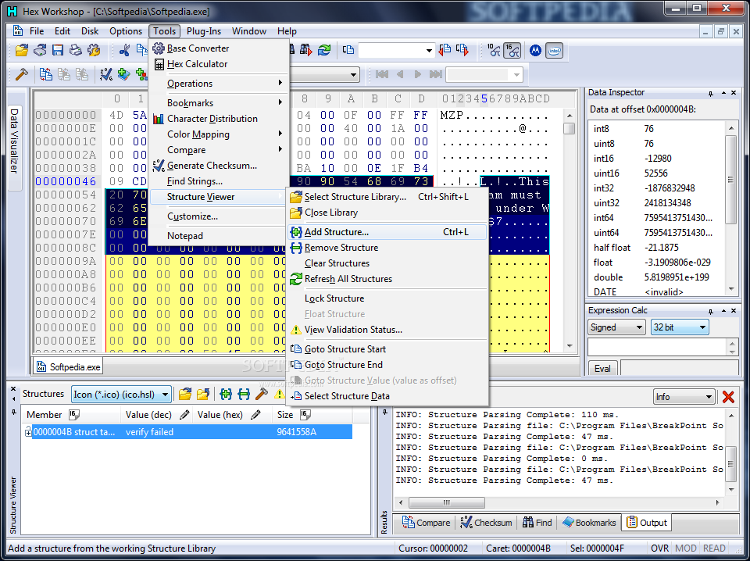Click the OVR indicator in status bar
Viewport: 750px width, 561px height.
click(660, 548)
